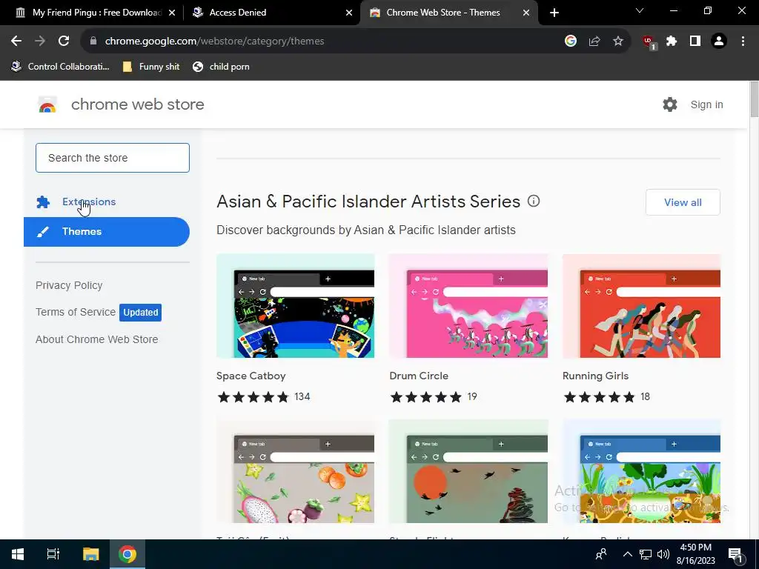
Task: Click the Space Catboy title text
Action: [251, 376]
